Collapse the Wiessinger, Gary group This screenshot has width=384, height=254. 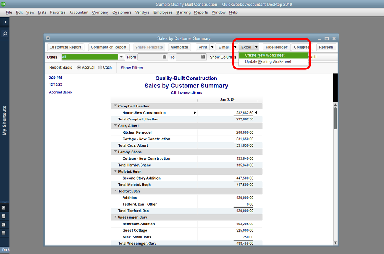(115, 217)
